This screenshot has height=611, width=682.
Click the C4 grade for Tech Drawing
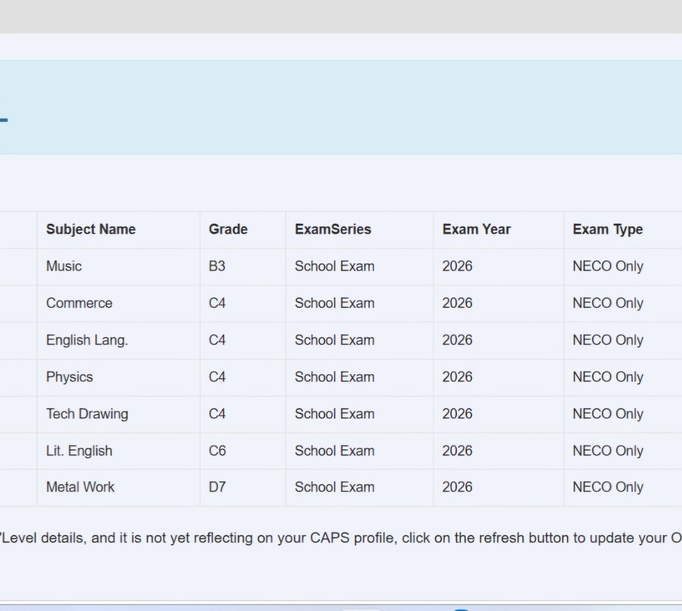click(x=217, y=414)
